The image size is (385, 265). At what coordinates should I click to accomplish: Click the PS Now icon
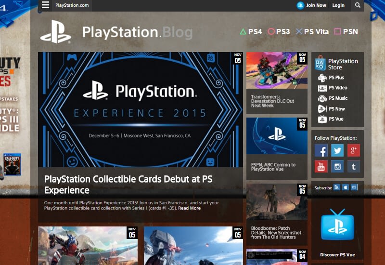point(322,109)
